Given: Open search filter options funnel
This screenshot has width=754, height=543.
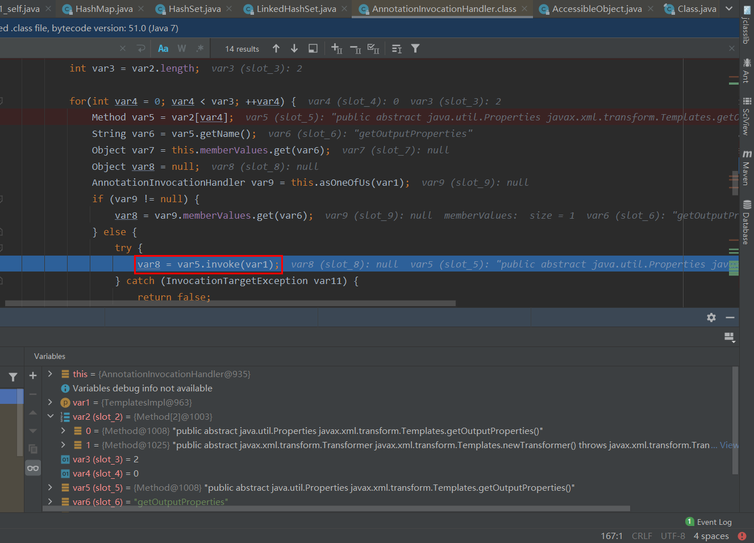Looking at the screenshot, I should [x=415, y=49].
